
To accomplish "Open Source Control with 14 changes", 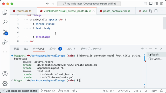I will (x=5, y=32).
